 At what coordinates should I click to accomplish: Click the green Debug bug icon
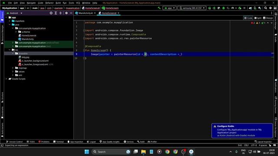click(223, 8)
